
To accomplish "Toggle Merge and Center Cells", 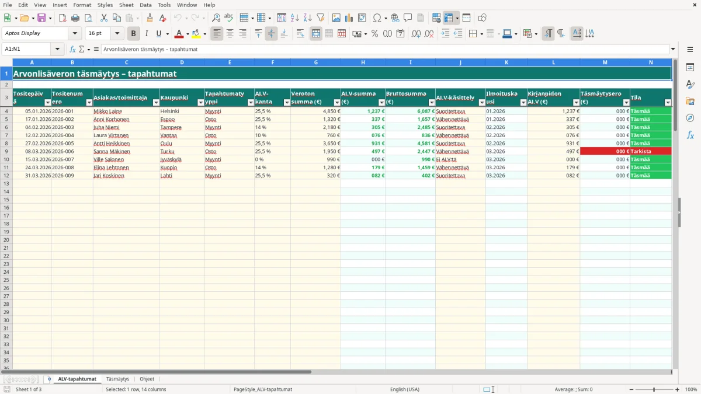I will click(x=316, y=34).
